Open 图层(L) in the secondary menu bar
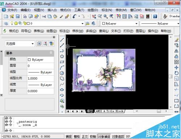 [x=140, y=31]
